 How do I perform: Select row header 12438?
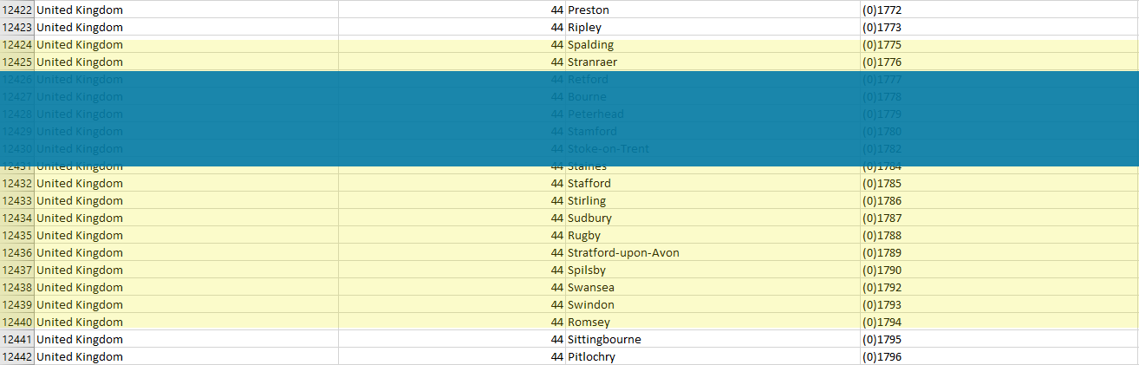(x=17, y=287)
